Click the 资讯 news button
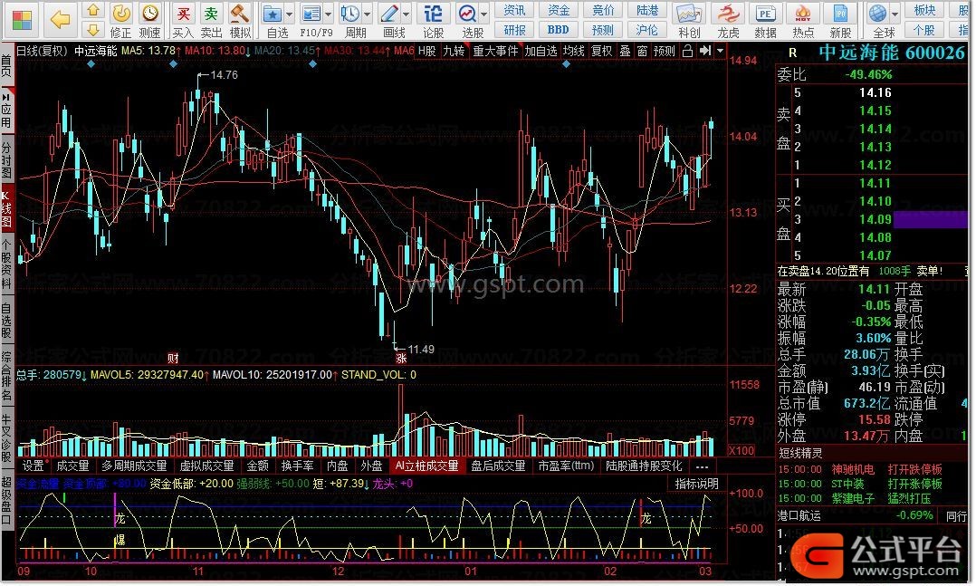The height and width of the screenshot is (586, 976). pyautogui.click(x=515, y=10)
